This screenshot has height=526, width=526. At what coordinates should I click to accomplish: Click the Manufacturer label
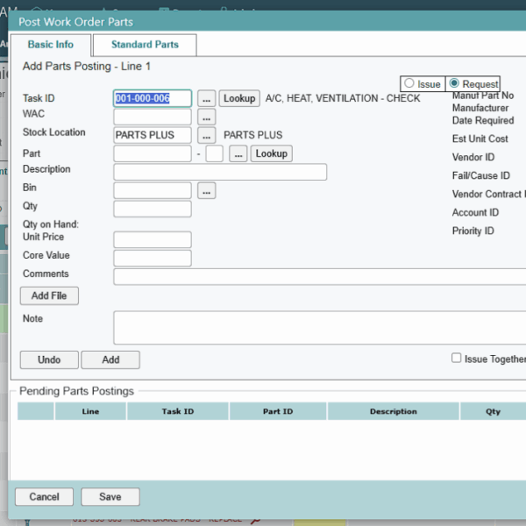480,108
